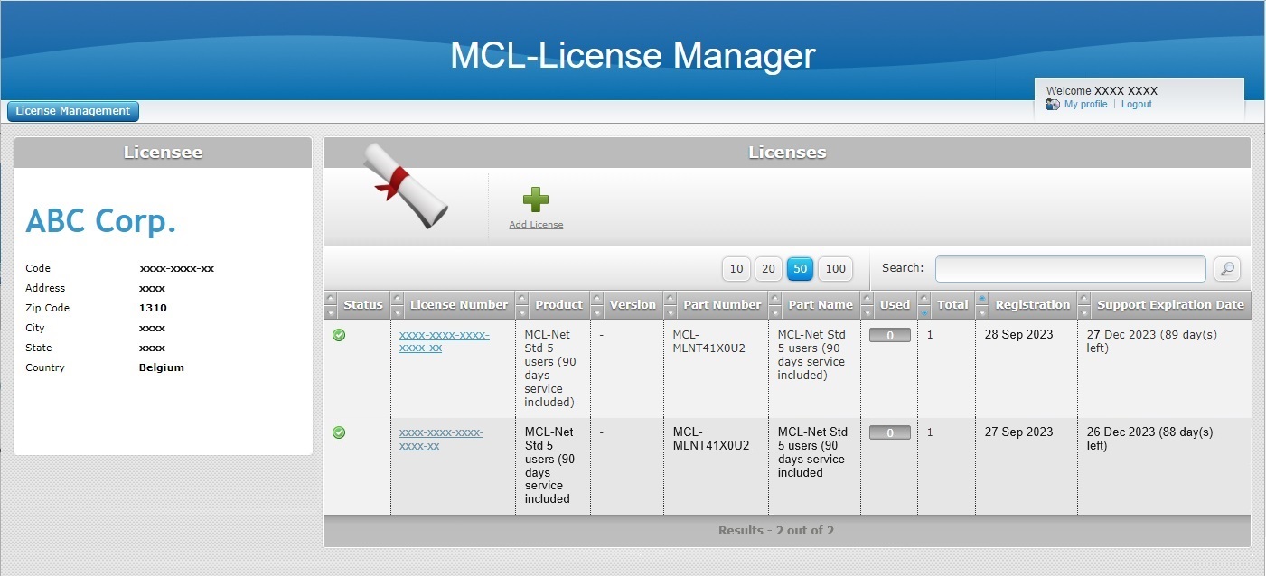Sort Part Name descending with down arrow
The image size is (1266, 576).
[775, 312]
